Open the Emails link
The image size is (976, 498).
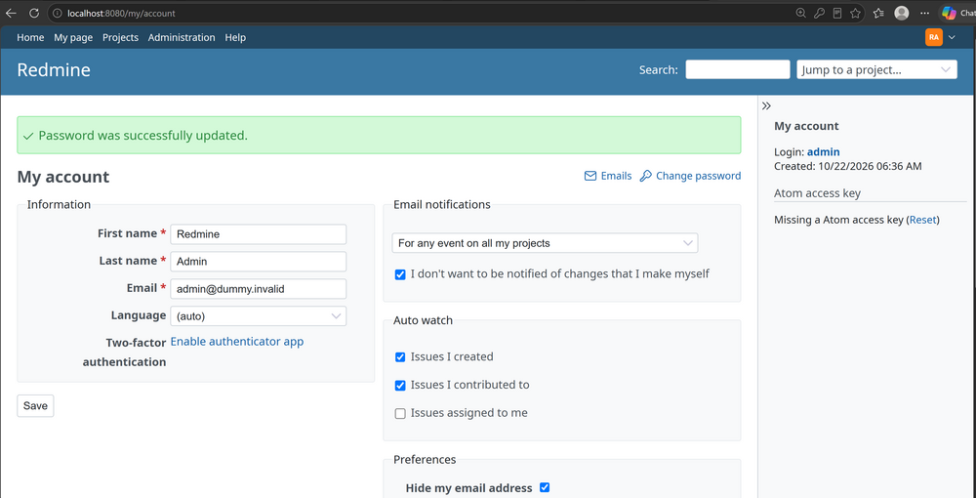(x=616, y=176)
